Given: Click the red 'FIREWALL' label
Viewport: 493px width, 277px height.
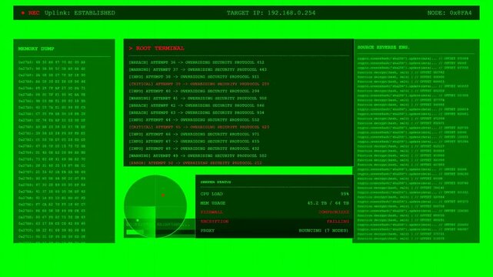Looking at the screenshot, I should (x=212, y=212).
